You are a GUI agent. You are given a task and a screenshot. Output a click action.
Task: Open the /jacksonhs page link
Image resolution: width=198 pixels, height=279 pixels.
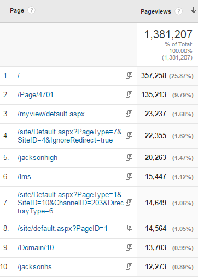click(x=34, y=267)
